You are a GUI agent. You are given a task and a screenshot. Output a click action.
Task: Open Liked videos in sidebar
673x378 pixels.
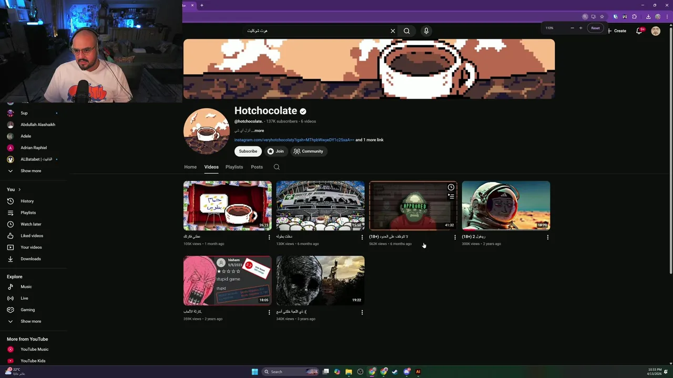tap(33, 236)
